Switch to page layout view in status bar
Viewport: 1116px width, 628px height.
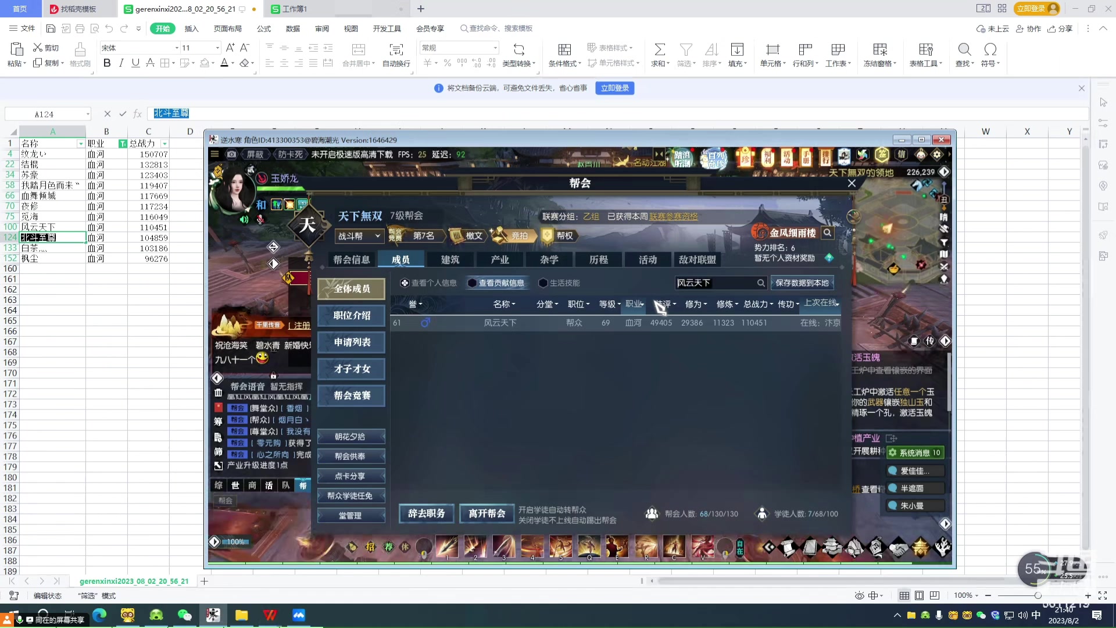(x=919, y=595)
